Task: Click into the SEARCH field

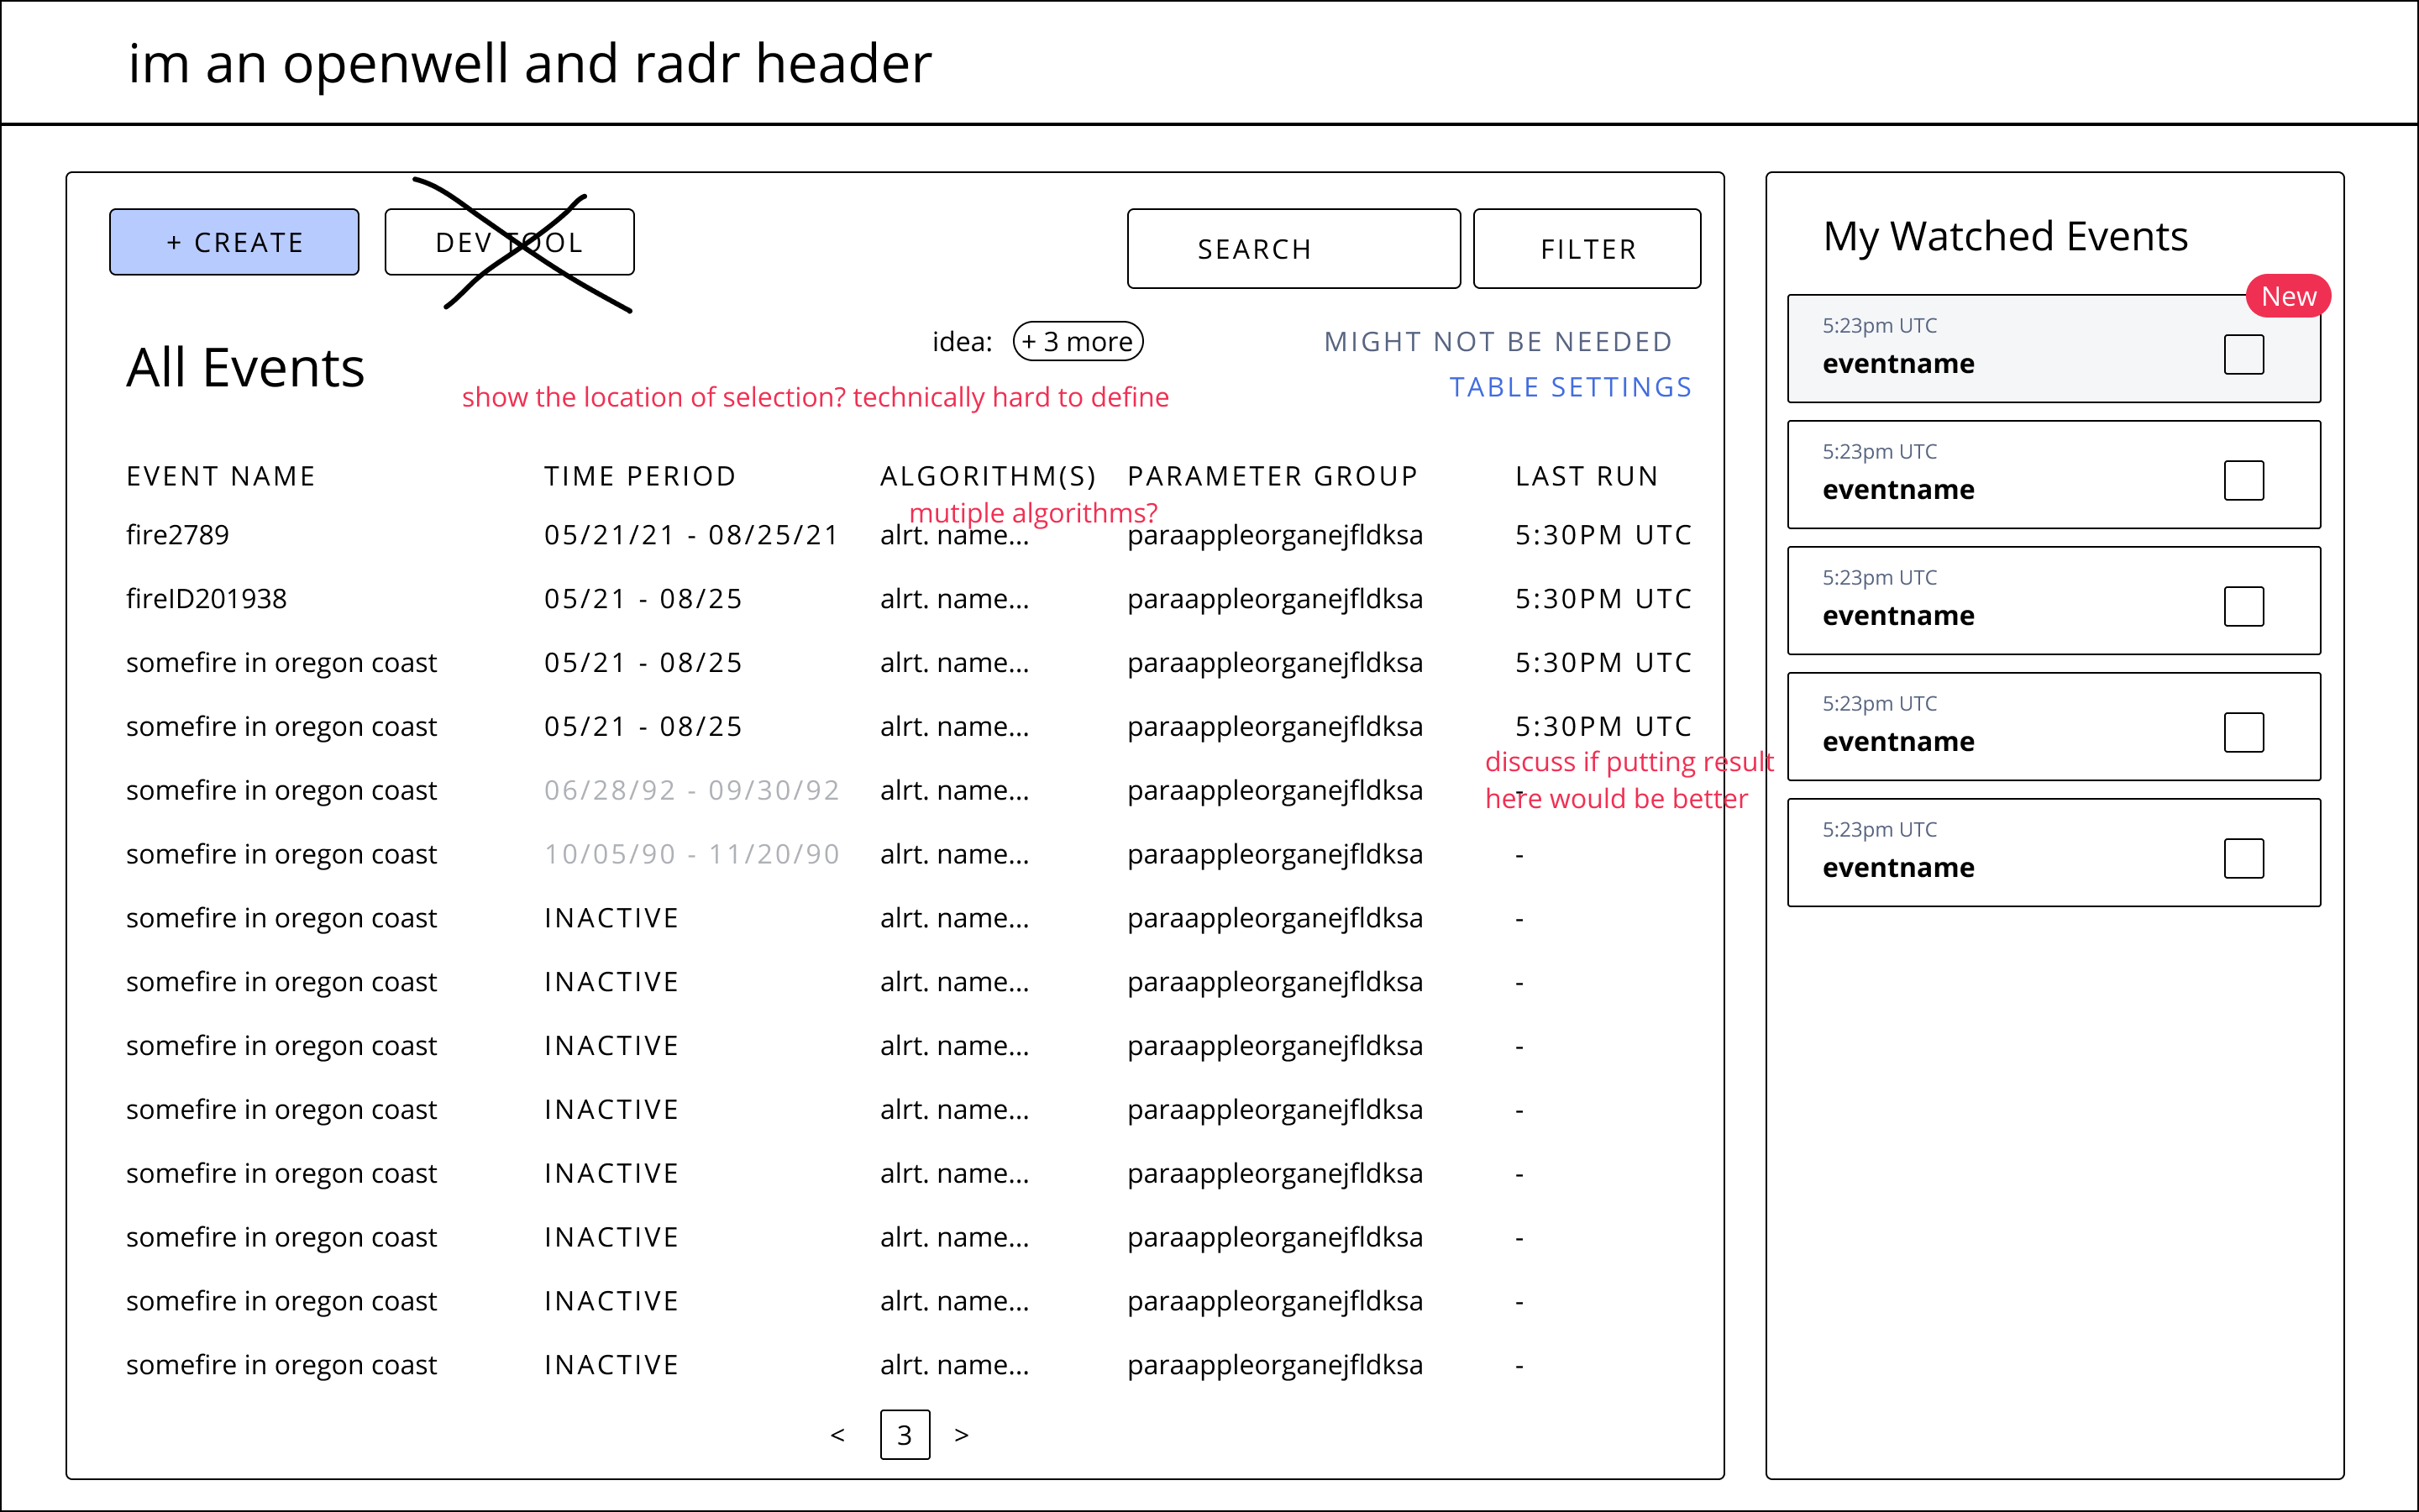Action: tap(1293, 249)
